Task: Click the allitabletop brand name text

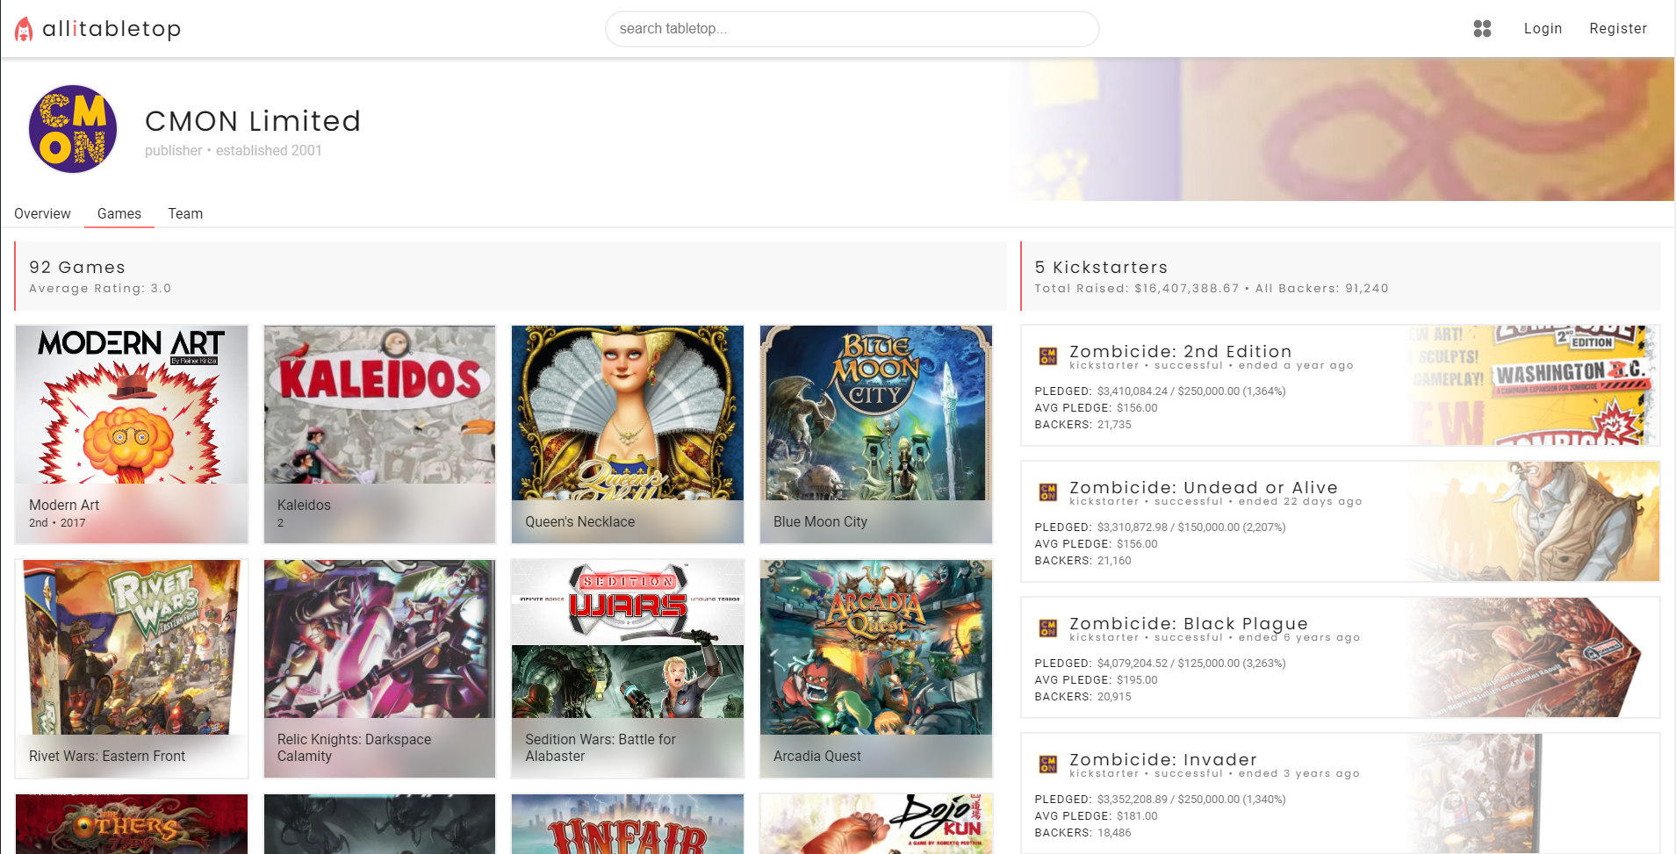Action: (x=111, y=29)
